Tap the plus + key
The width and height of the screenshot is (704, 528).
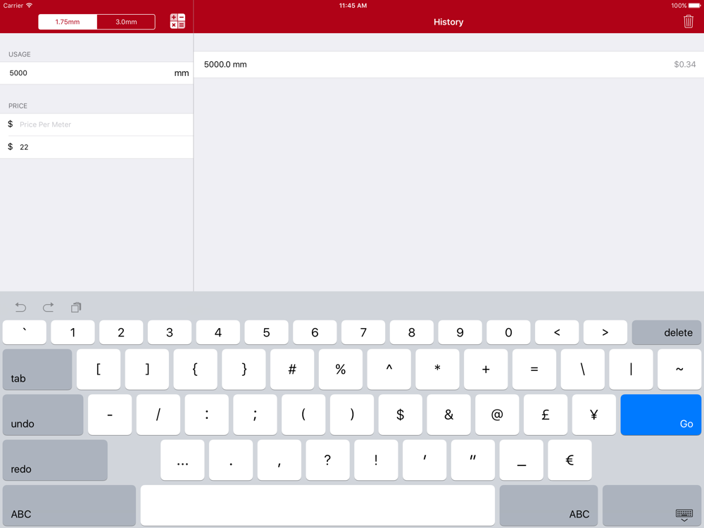[x=486, y=370]
